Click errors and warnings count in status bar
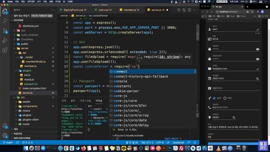270x152 pixels. coord(27,143)
